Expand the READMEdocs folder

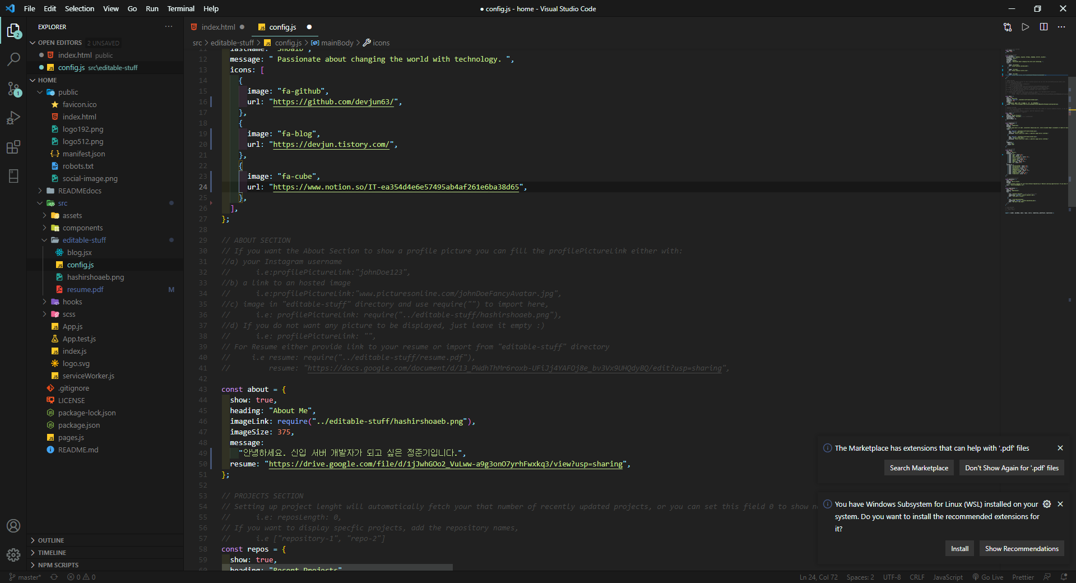40,191
